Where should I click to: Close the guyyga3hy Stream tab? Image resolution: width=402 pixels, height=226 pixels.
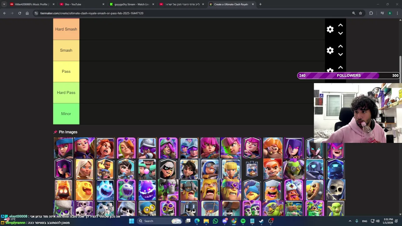[x=153, y=4]
